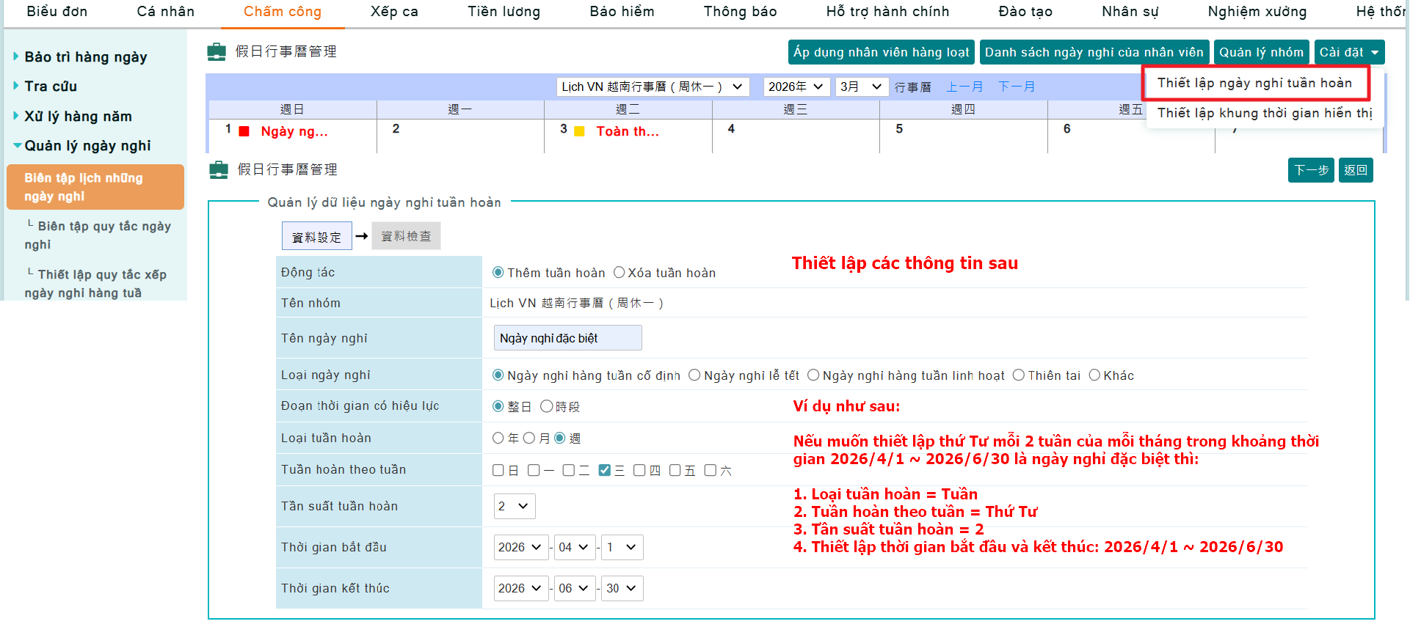The width and height of the screenshot is (1410, 624).
Task: Expand the Bảo trì hàng ngày arrow
Action: pyautogui.click(x=16, y=56)
